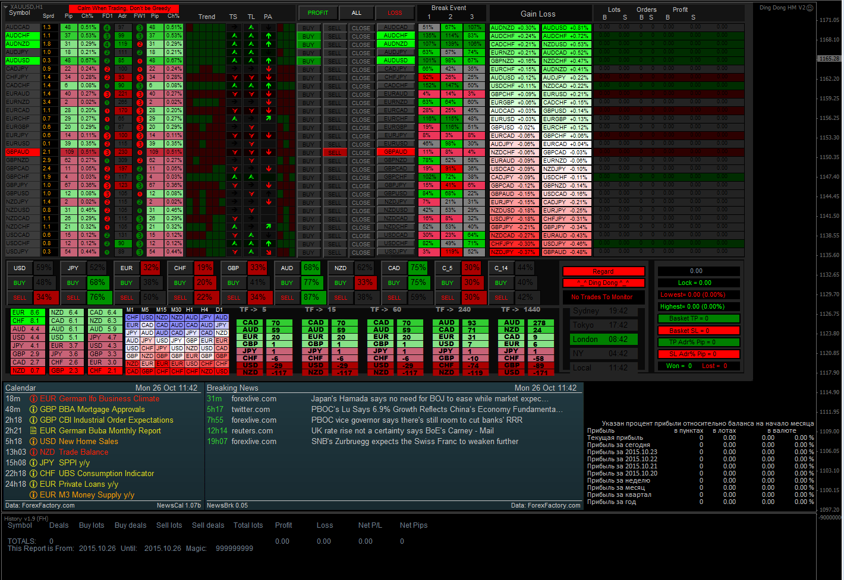Click the red Regard button
The width and height of the screenshot is (844, 580).
click(x=603, y=271)
